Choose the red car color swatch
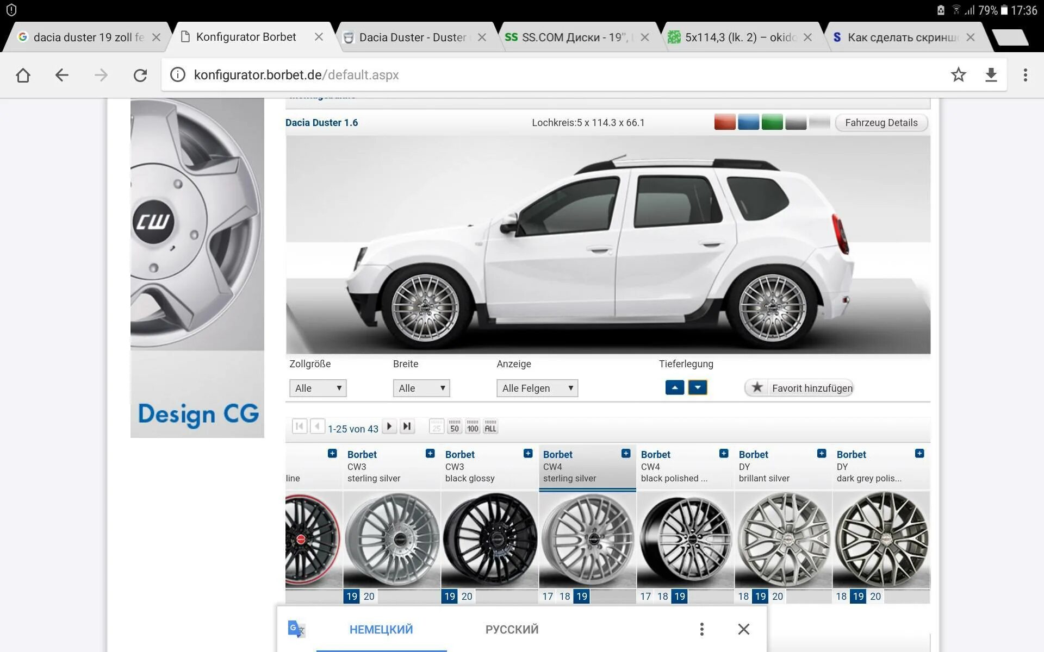Image resolution: width=1044 pixels, height=652 pixels. [724, 123]
